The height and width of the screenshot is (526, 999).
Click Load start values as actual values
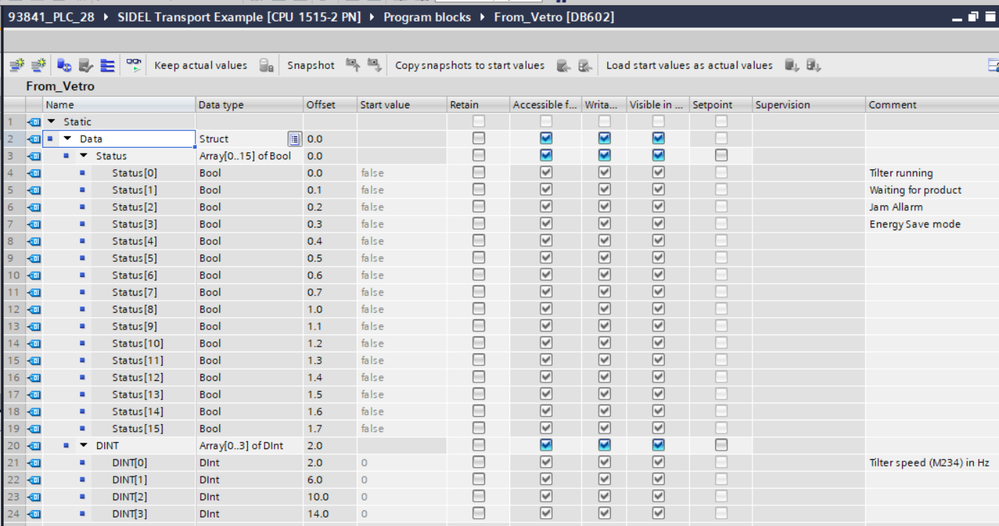tap(689, 65)
